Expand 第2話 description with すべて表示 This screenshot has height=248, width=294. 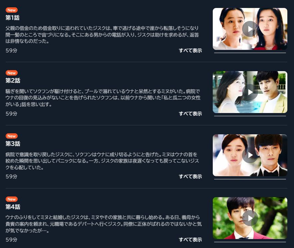(x=190, y=114)
